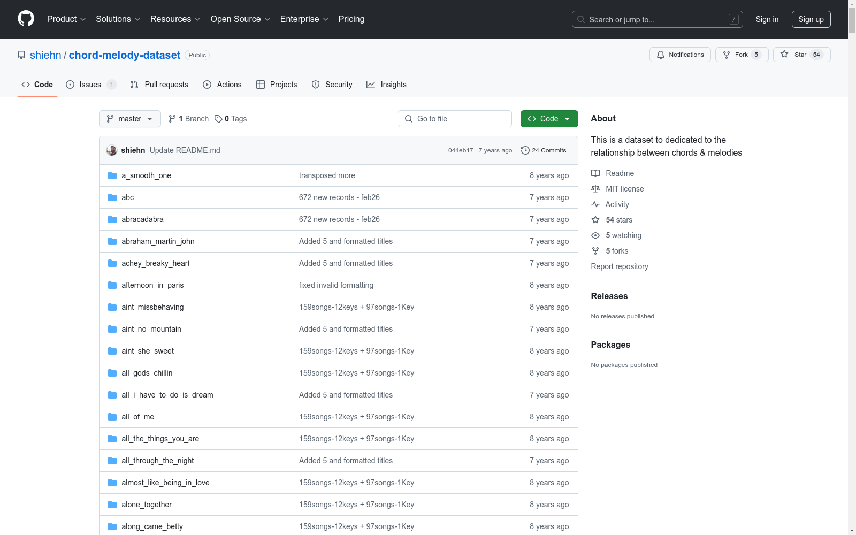
Task: Click the Readme book icon
Action: 595,173
